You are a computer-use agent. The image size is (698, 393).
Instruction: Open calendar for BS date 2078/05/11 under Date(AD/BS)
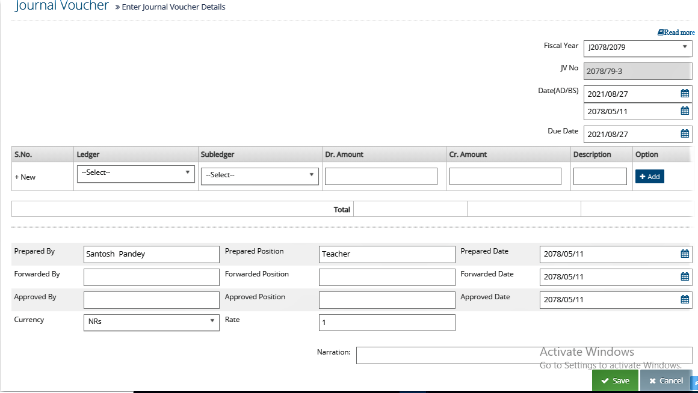[x=685, y=111]
